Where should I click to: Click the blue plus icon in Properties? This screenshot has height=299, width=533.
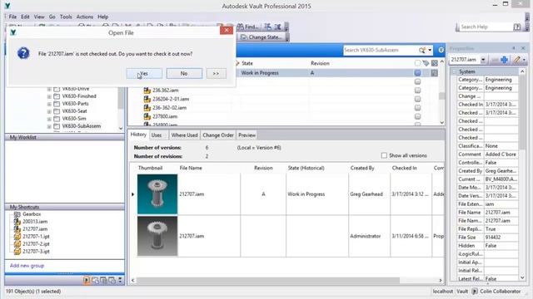pyautogui.click(x=504, y=60)
